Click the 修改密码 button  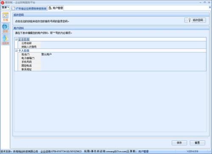[195, 20]
